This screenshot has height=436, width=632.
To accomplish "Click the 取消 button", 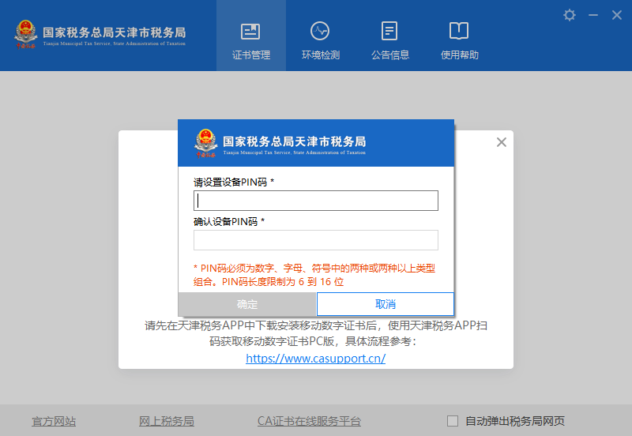I will click(x=386, y=304).
